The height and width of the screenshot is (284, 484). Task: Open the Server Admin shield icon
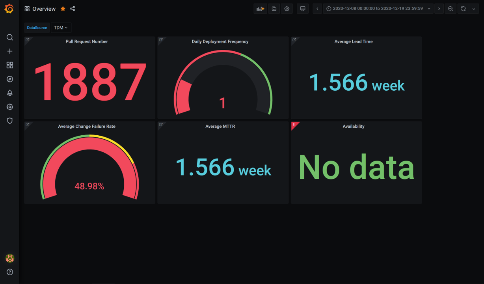point(10,121)
